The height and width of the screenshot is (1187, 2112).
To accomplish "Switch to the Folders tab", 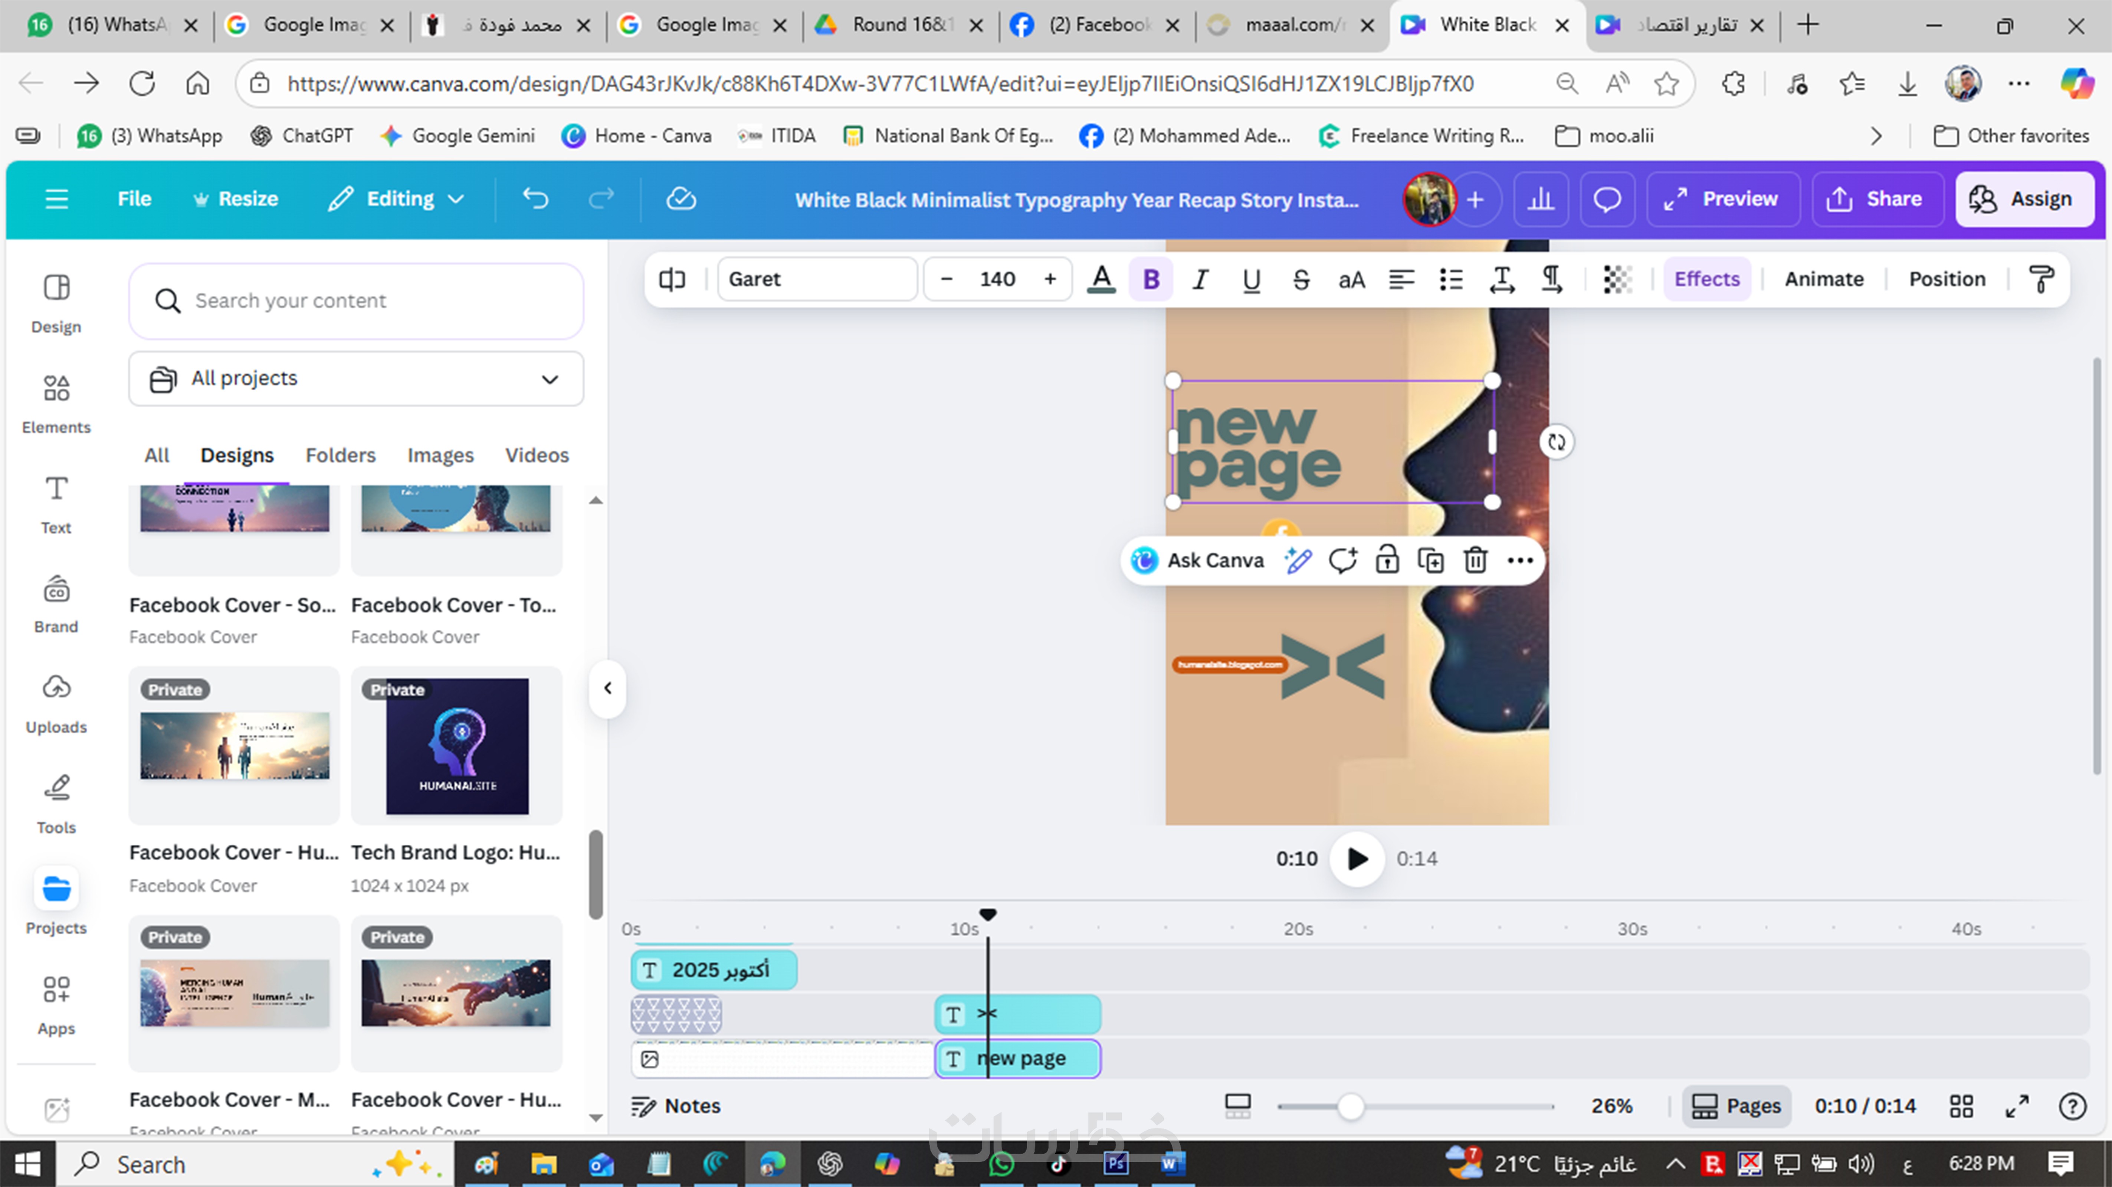I will coord(340,455).
